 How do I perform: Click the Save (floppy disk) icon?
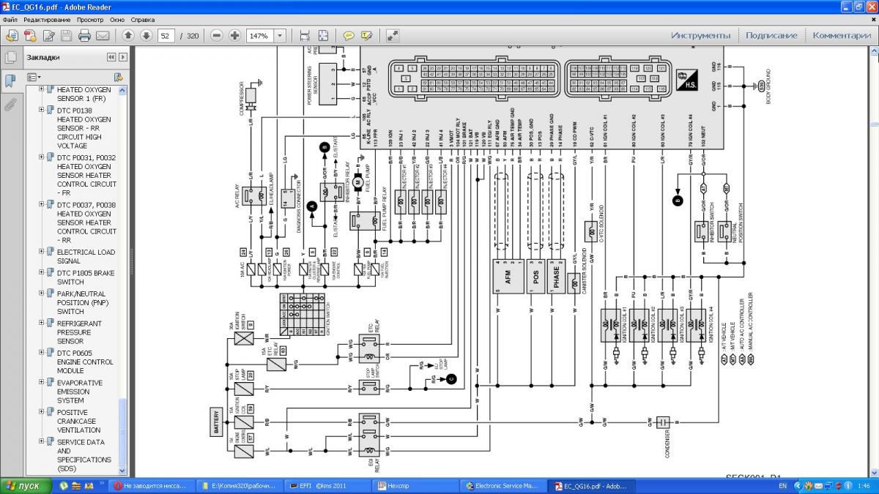[67, 35]
